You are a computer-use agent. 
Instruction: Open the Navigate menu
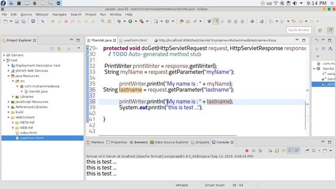click(59, 14)
